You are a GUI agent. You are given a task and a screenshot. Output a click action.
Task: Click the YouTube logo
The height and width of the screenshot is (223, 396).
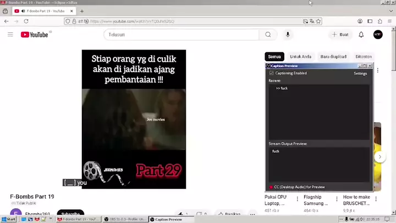pyautogui.click(x=35, y=35)
